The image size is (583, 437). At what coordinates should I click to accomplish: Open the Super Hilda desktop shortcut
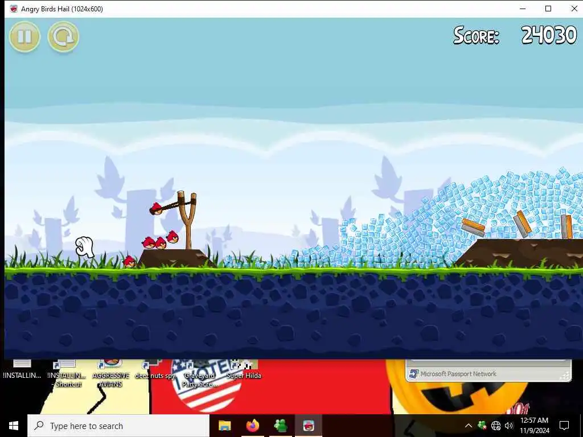pos(244,369)
